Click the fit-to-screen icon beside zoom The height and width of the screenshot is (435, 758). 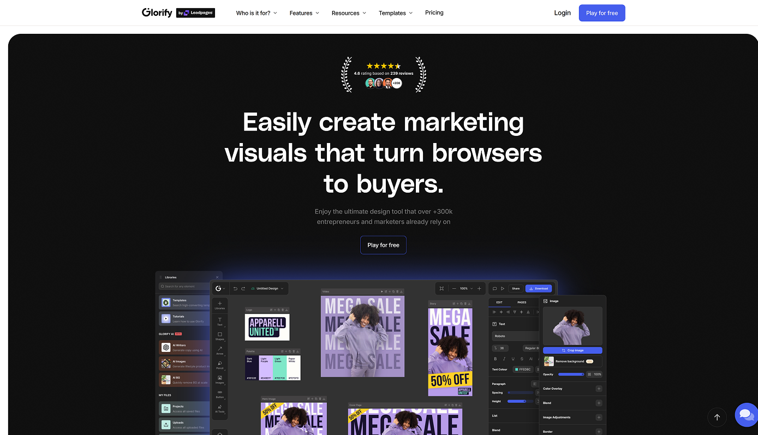tap(441, 288)
